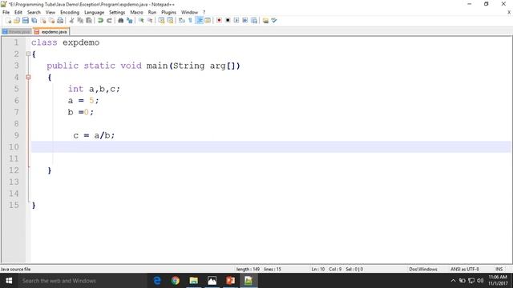Create a new document with New icon
Viewport: 513px width, 288px height.
click(9, 21)
